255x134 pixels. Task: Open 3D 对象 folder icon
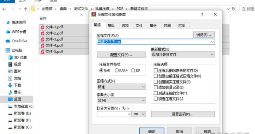point(10,57)
